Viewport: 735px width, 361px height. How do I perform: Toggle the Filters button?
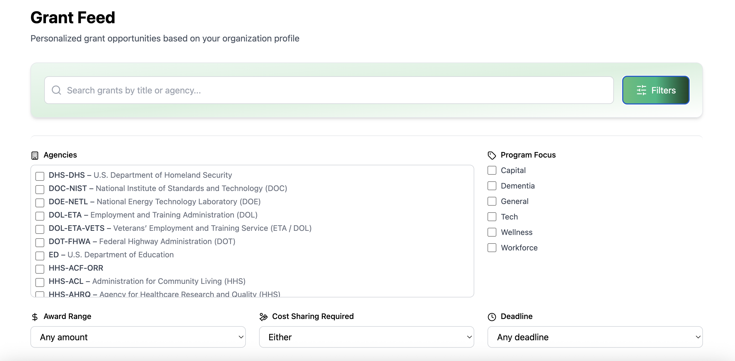(656, 90)
